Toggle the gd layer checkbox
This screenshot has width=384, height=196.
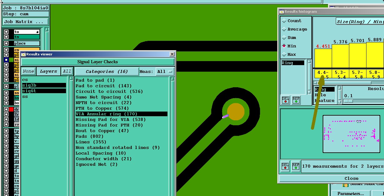pos(6,156)
